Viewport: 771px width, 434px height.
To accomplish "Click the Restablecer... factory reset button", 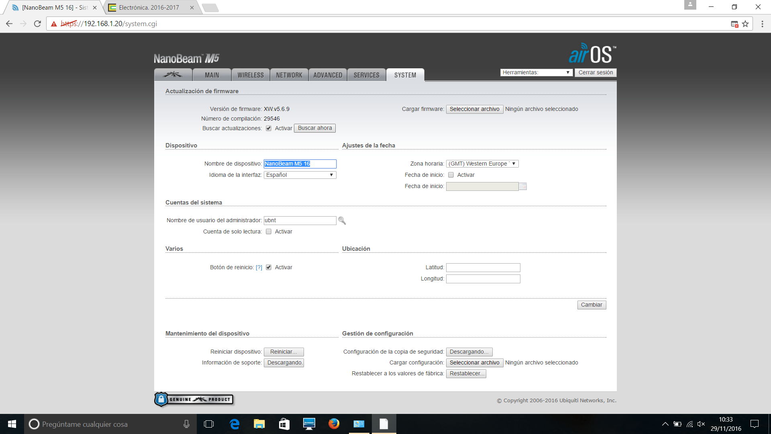I will (466, 374).
